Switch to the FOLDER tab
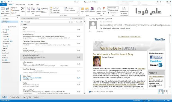This screenshot has height=102, width=172. pyautogui.click(x=31, y=5)
